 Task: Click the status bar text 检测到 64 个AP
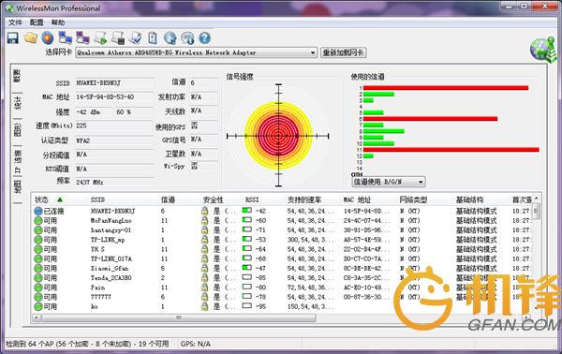87,344
